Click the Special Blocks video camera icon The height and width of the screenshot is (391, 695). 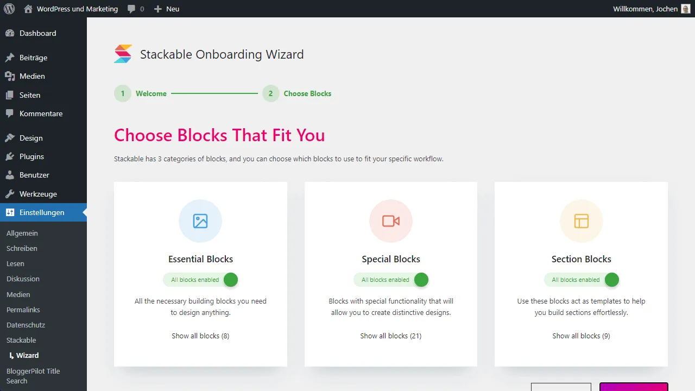pos(391,221)
